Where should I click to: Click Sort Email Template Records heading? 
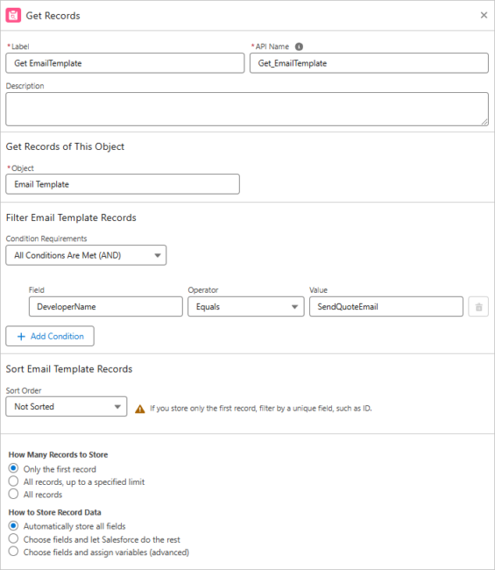[x=69, y=369]
